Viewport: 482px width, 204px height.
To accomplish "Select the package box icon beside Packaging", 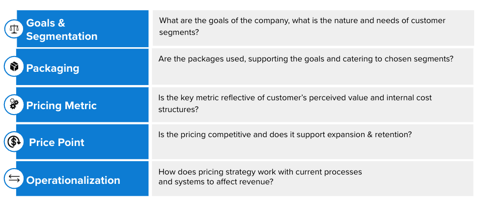I will (x=13, y=66).
